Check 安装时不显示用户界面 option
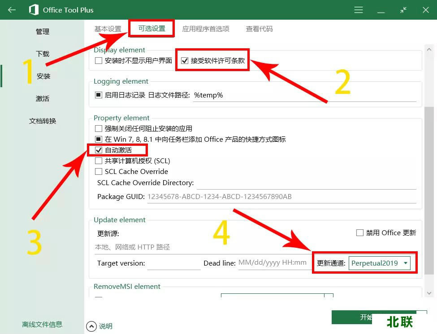437x334 pixels. [x=99, y=60]
